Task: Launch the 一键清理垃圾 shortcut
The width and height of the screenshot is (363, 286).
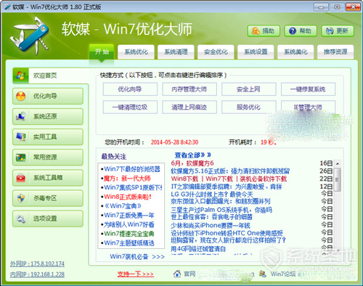Action: pyautogui.click(x=130, y=107)
